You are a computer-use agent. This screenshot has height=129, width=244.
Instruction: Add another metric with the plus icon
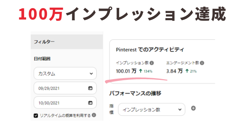[x=193, y=108]
